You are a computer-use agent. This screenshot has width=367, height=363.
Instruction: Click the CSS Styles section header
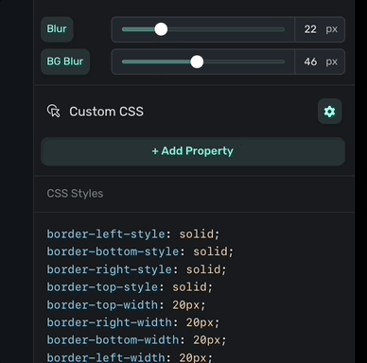[x=75, y=194]
